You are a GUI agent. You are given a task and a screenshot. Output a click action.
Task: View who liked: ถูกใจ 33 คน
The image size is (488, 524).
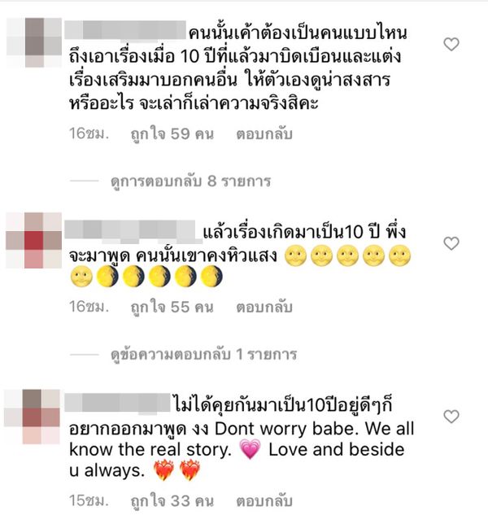click(172, 500)
